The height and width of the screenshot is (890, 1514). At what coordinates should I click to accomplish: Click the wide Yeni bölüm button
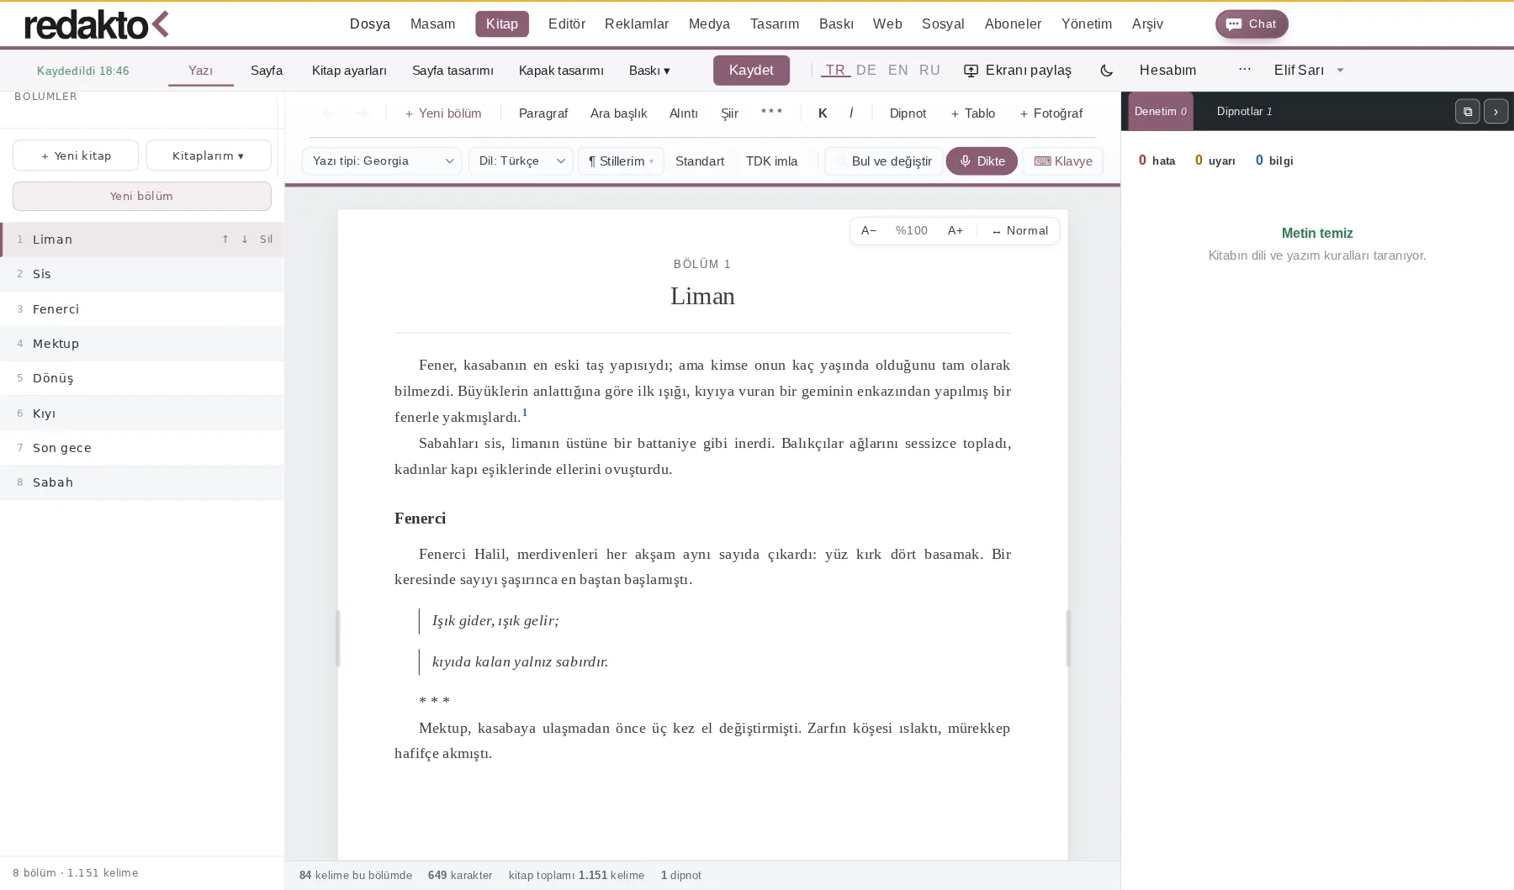[142, 197]
